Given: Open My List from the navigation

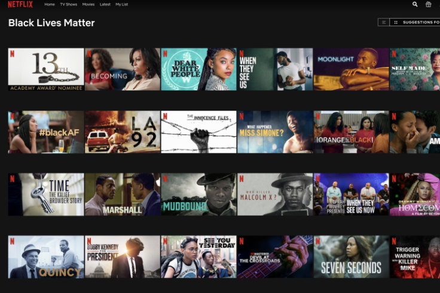Looking at the screenshot, I should [x=122, y=5].
